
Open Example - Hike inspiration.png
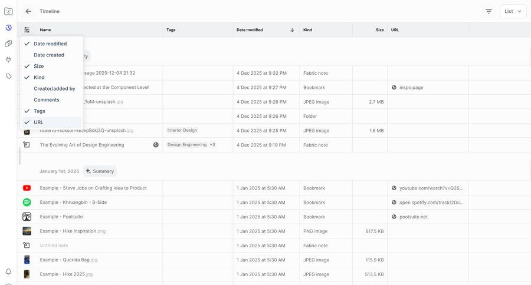point(73,231)
